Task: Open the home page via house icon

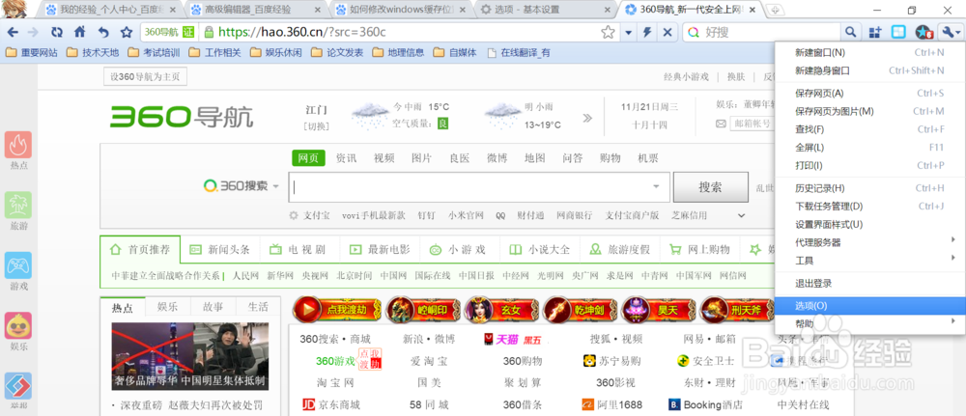Action: [x=79, y=33]
